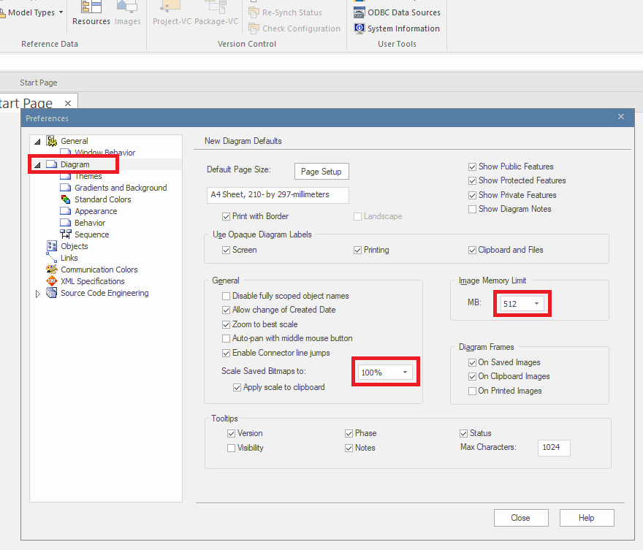
Task: Open the Appearance page
Action: click(x=96, y=211)
